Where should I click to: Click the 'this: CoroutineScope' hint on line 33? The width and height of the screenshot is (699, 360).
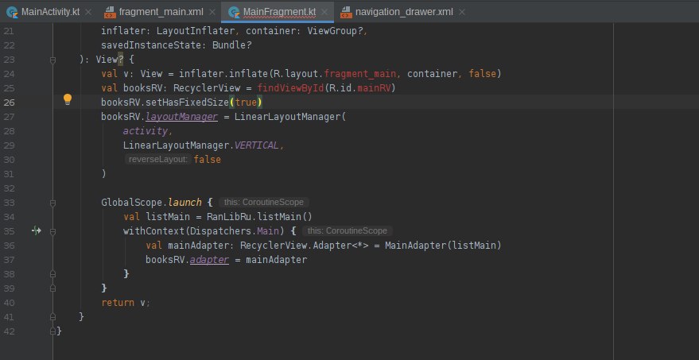point(264,203)
